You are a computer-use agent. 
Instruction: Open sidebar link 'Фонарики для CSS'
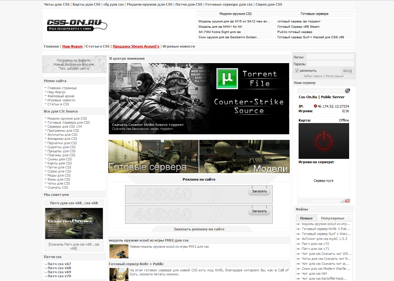pos(62,139)
